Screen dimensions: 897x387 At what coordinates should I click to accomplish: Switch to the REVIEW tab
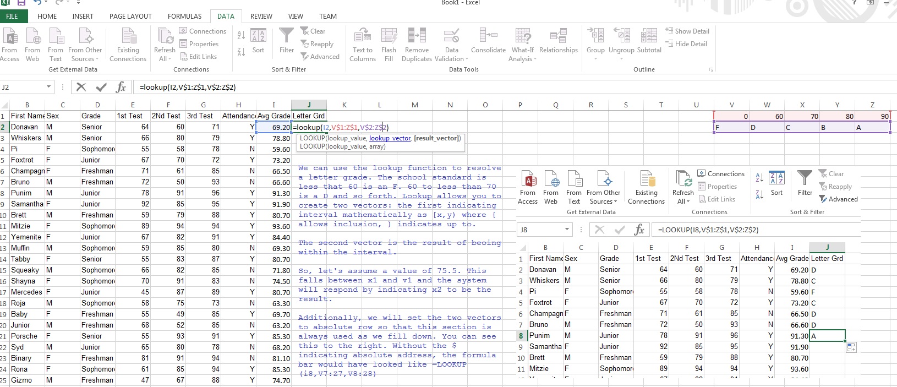[261, 17]
